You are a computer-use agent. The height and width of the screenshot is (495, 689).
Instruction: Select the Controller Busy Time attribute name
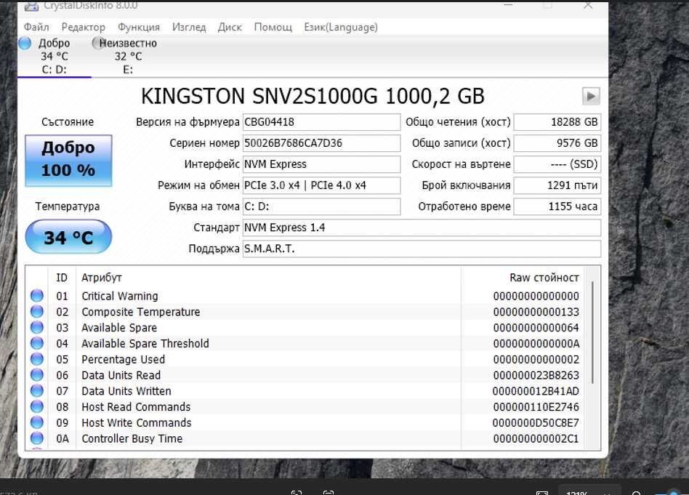pos(132,439)
